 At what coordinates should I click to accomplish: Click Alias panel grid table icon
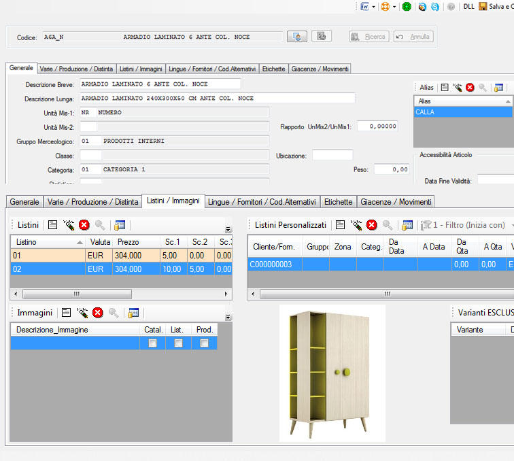[498, 87]
